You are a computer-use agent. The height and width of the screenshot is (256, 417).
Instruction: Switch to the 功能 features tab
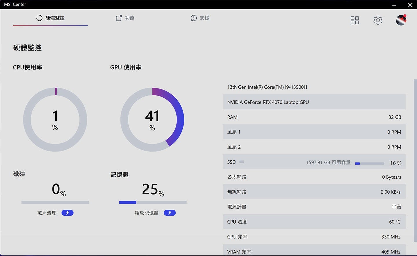click(125, 18)
